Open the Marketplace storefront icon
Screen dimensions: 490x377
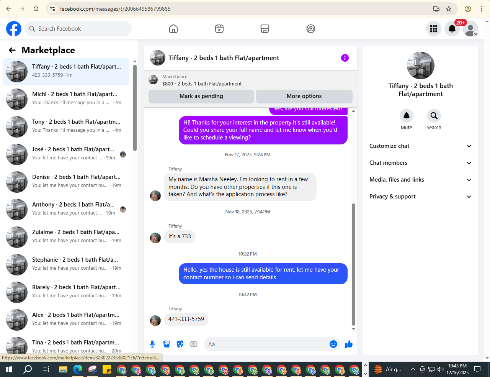[x=265, y=29]
